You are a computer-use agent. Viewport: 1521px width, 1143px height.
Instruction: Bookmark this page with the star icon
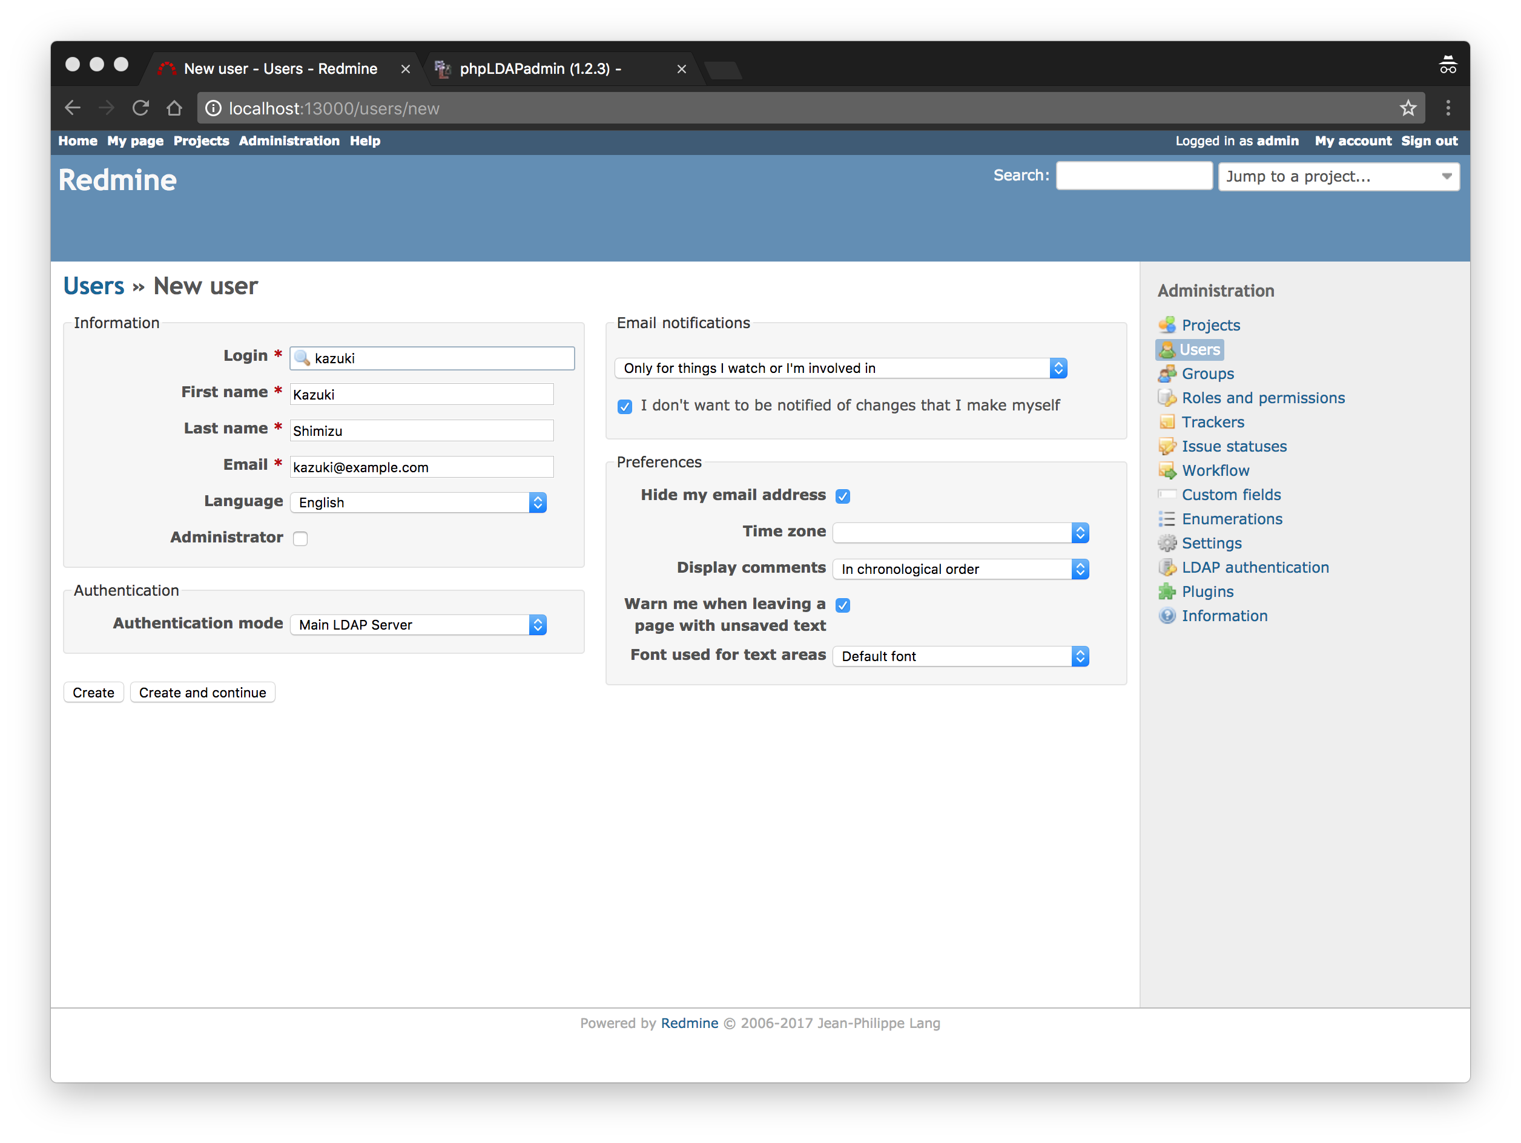click(x=1408, y=108)
